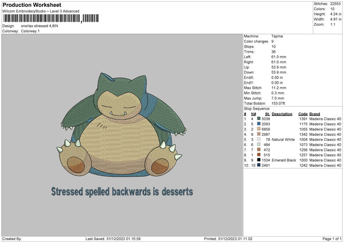Screen dimensions: 344x243
Task: Click stitch count '2491' in stop row 10
Action: click(265, 166)
